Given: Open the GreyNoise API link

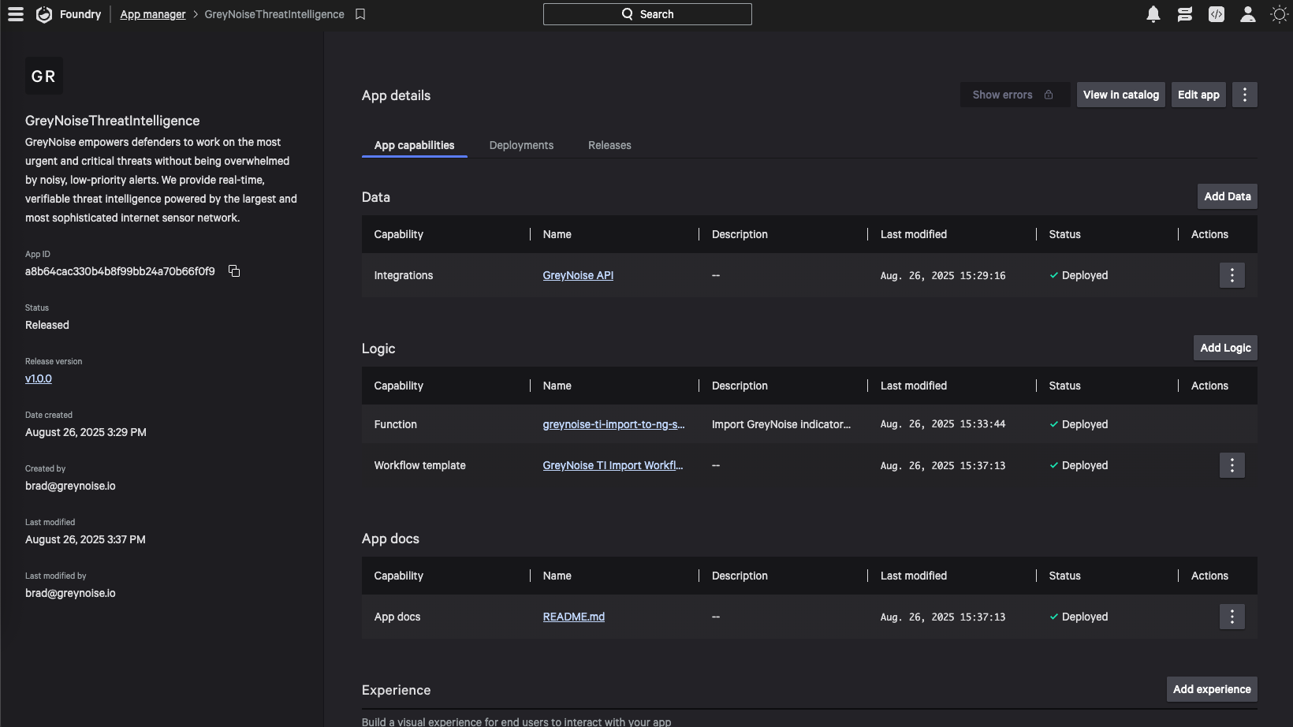Looking at the screenshot, I should tap(578, 275).
